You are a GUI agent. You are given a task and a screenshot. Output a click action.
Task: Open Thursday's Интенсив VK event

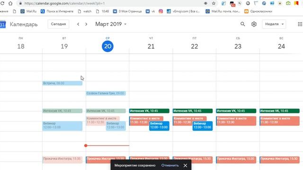(149, 111)
